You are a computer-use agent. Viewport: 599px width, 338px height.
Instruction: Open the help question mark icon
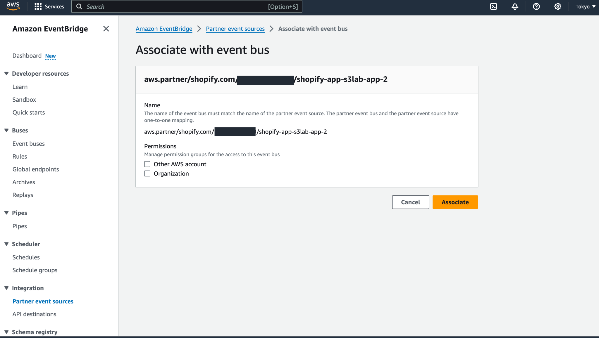click(536, 6)
